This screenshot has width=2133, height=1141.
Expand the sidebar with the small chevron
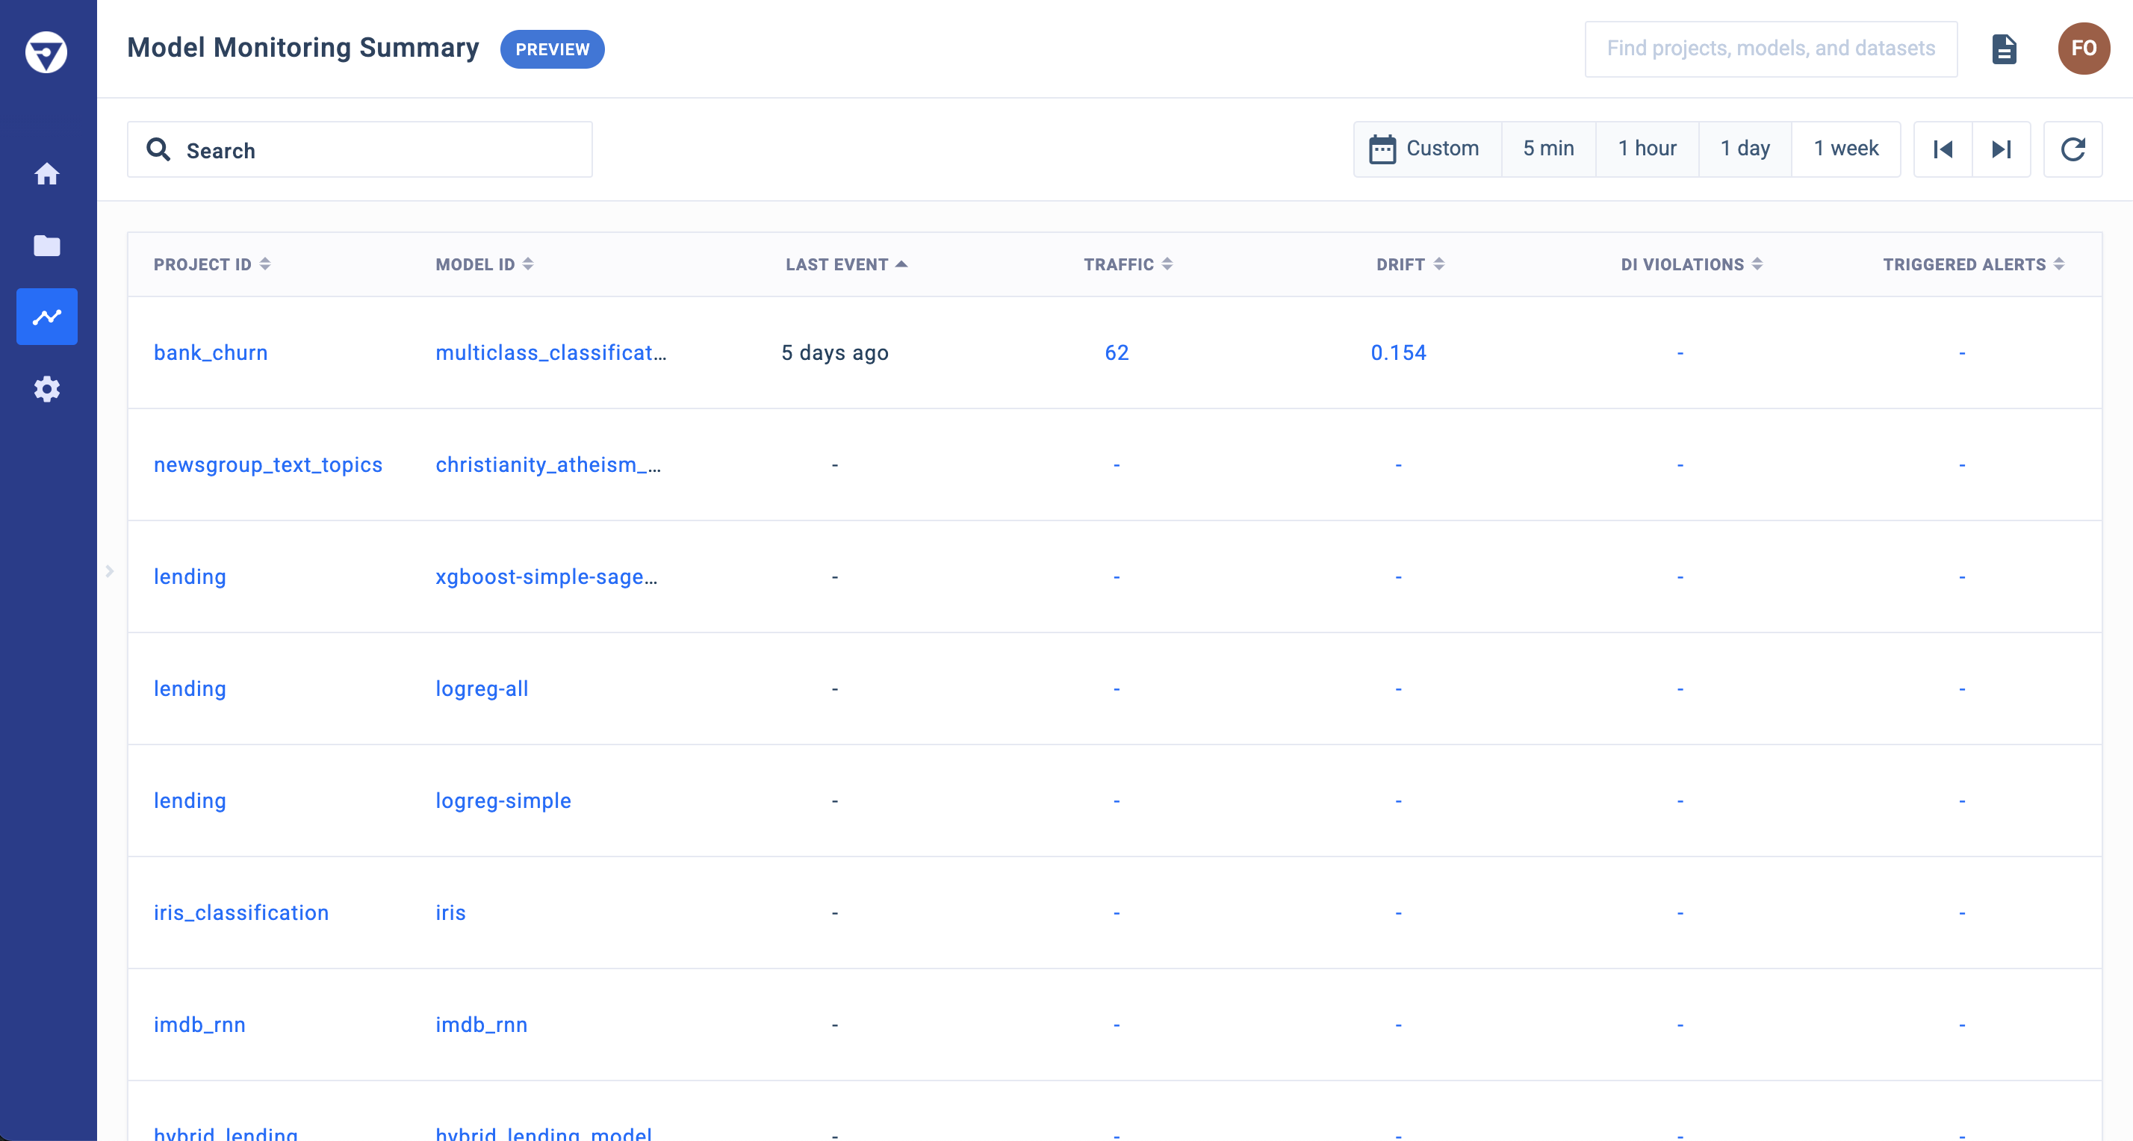click(109, 571)
